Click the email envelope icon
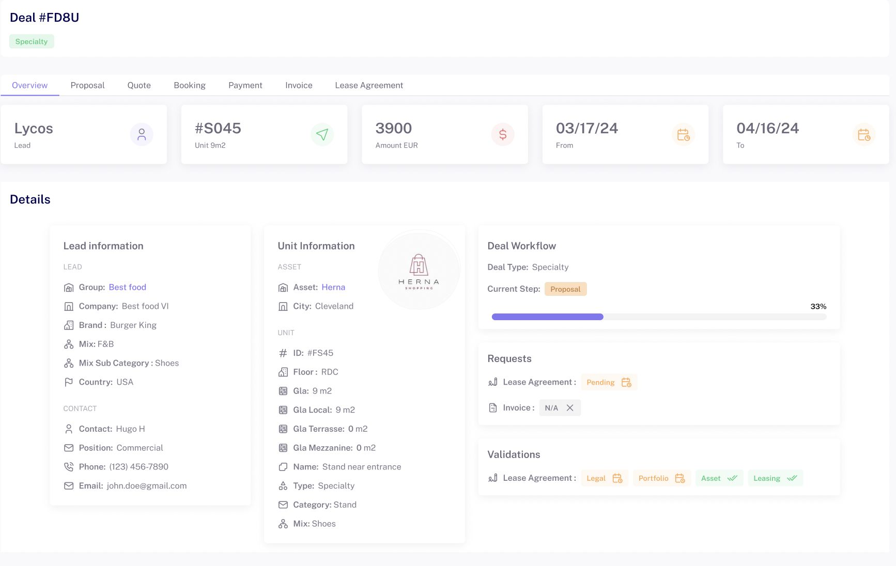The width and height of the screenshot is (896, 566). click(x=69, y=486)
